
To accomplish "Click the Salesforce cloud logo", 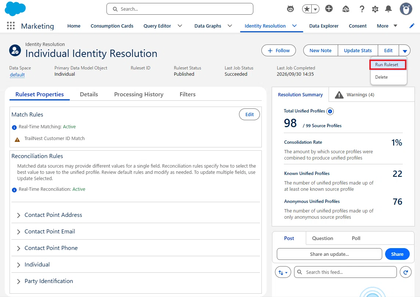I will coord(15,8).
